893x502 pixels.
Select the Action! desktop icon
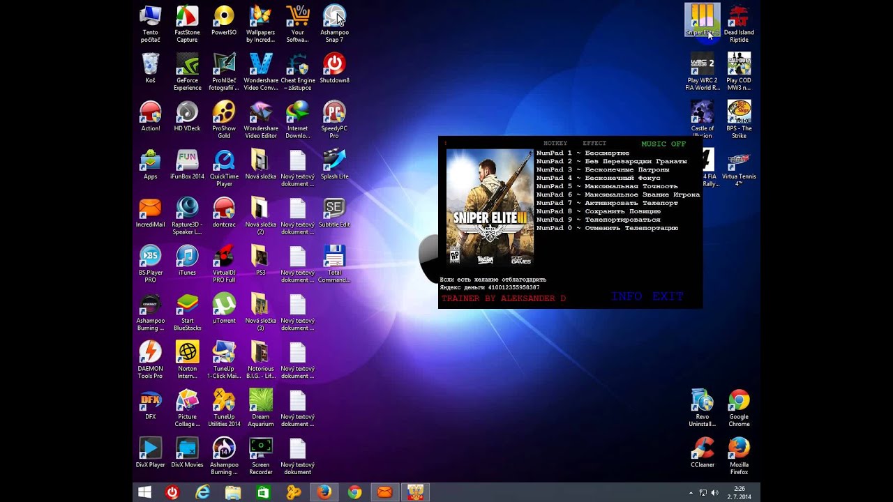point(150,116)
